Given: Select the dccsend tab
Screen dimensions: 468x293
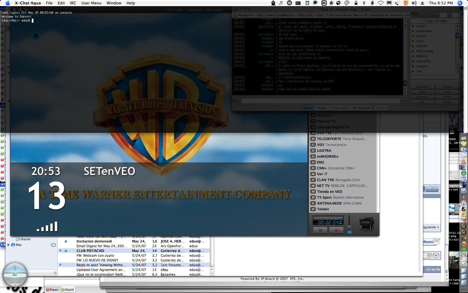Looking at the screenshot, I should pyautogui.click(x=381, y=108).
